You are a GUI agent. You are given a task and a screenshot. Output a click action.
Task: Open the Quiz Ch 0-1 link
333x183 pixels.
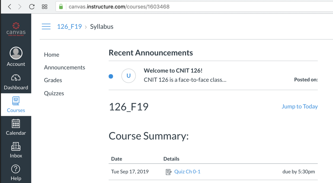(x=187, y=171)
